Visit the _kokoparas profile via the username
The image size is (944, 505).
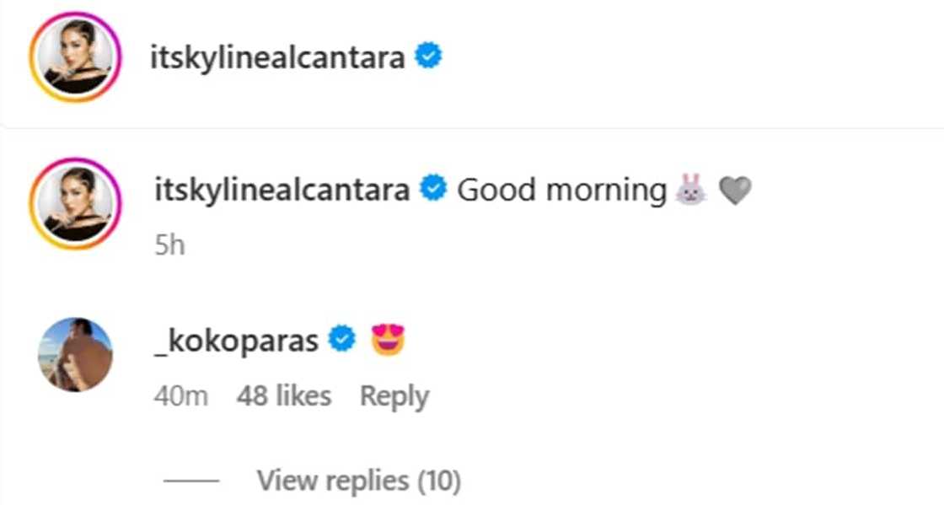pyautogui.click(x=236, y=341)
